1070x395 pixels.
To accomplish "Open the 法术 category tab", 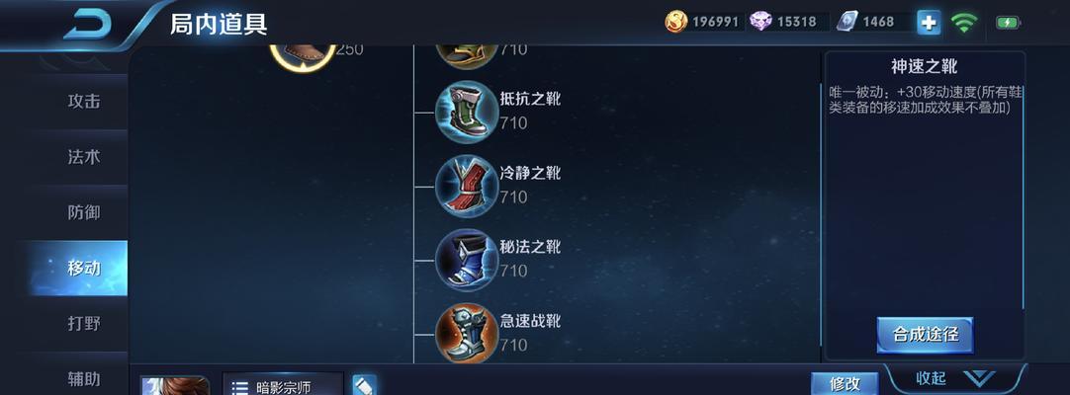I will (x=84, y=157).
